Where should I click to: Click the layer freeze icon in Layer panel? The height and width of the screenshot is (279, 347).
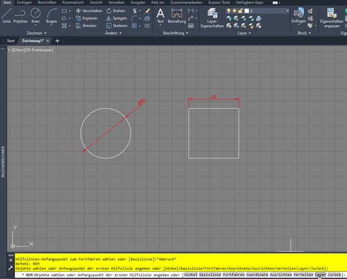point(244,18)
